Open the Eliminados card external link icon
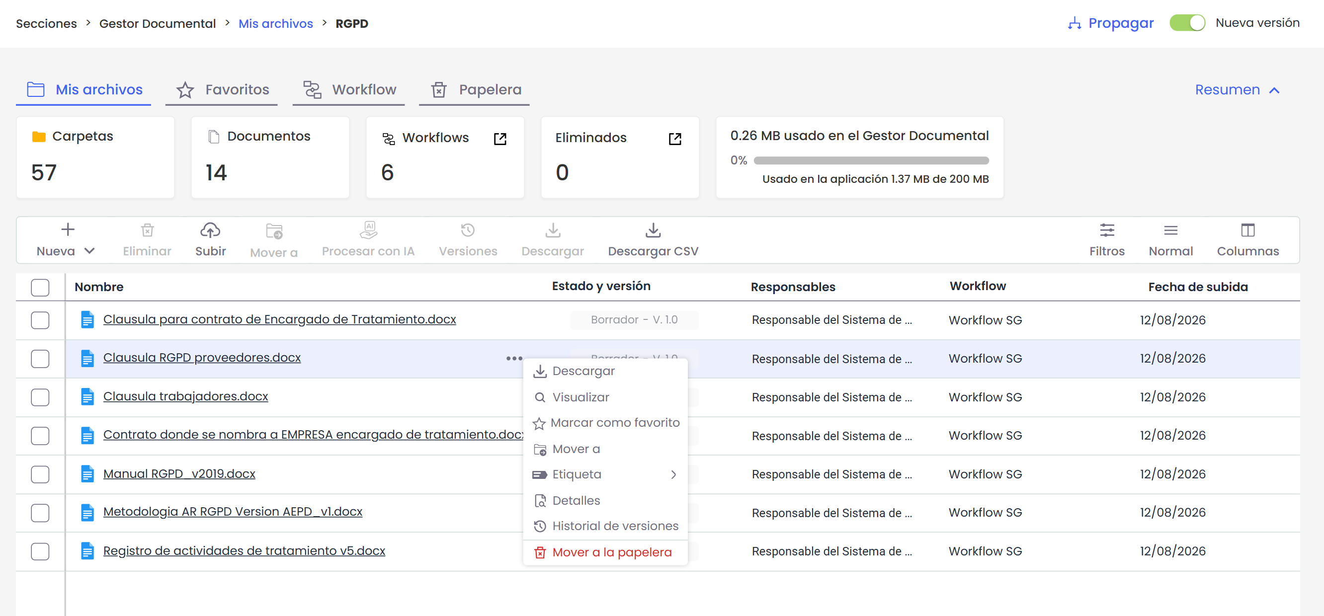Image resolution: width=1324 pixels, height=616 pixels. point(675,139)
